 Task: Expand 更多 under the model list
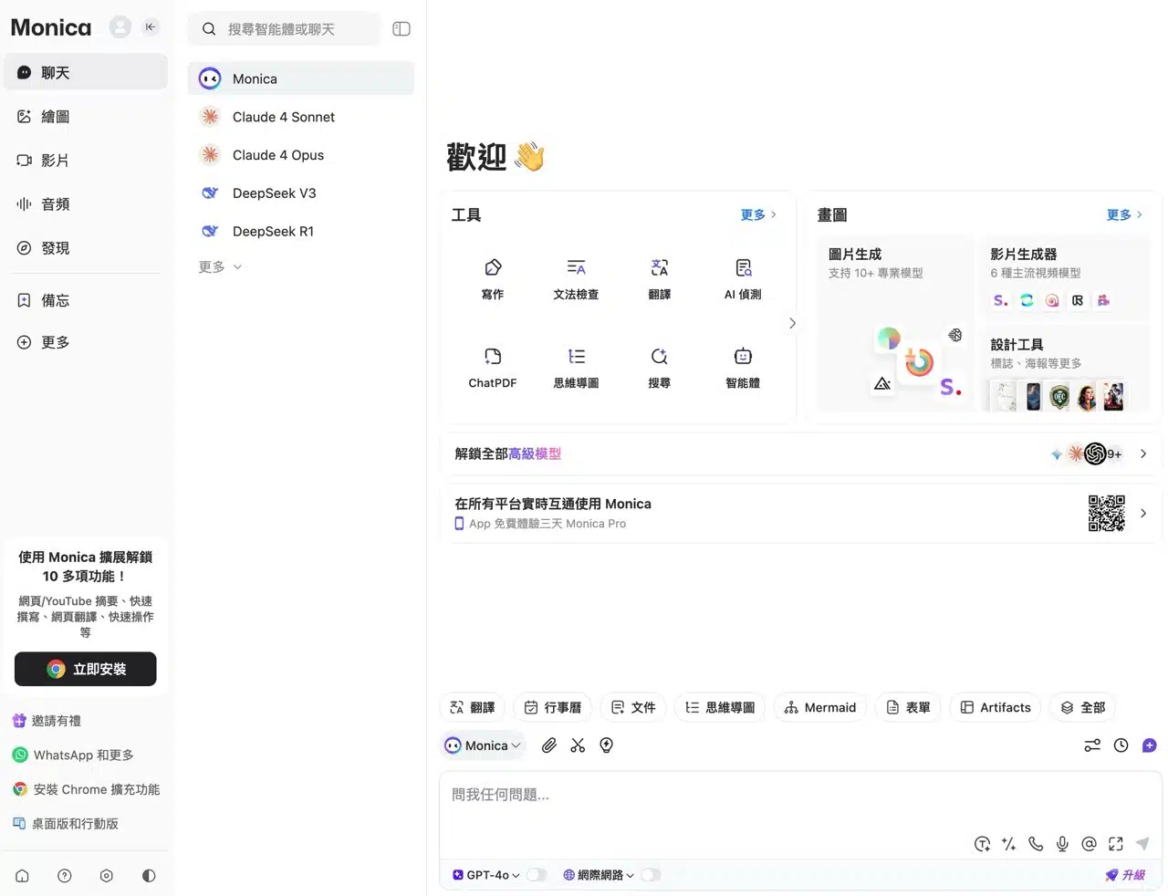tap(220, 267)
